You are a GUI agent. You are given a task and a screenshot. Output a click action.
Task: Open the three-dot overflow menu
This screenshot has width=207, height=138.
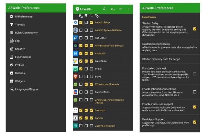point(129,9)
